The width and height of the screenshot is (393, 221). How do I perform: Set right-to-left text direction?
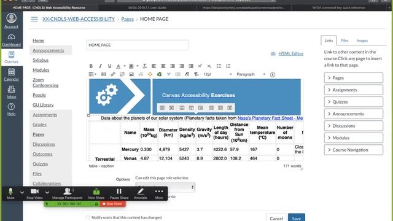tap(196, 74)
